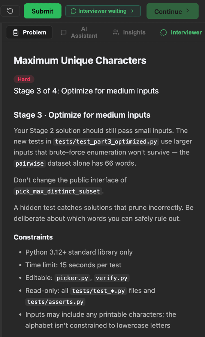Switch to the Insights tab
Viewport: 205px width, 337px height.
tap(129, 32)
